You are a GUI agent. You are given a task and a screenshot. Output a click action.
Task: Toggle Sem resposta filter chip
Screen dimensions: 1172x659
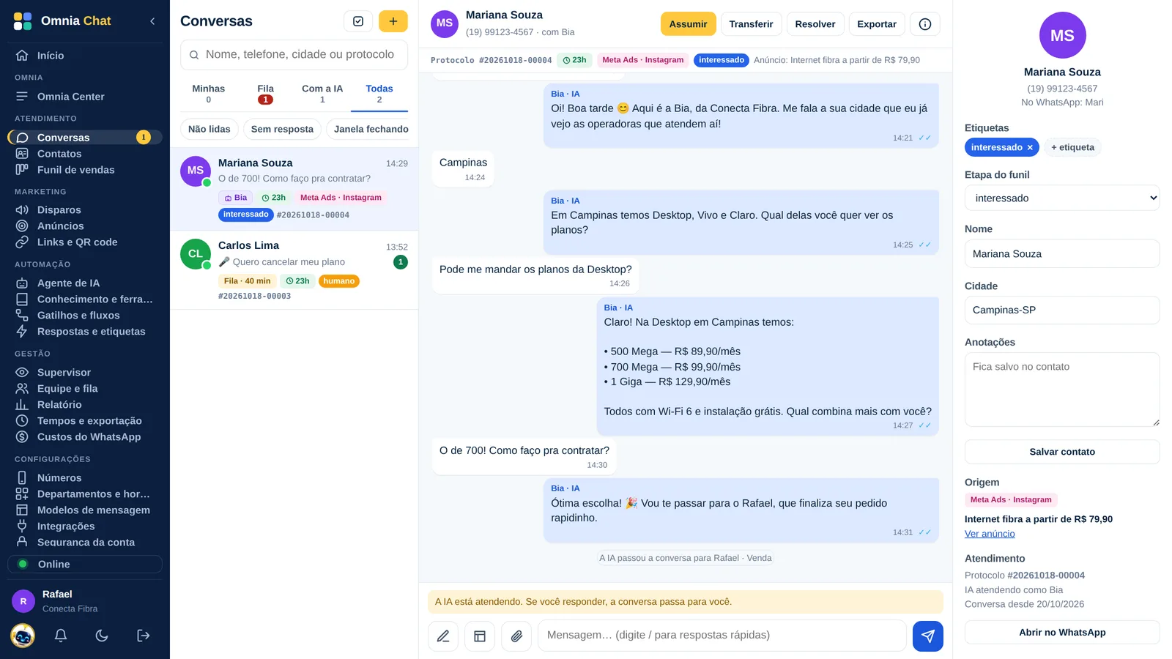282,129
